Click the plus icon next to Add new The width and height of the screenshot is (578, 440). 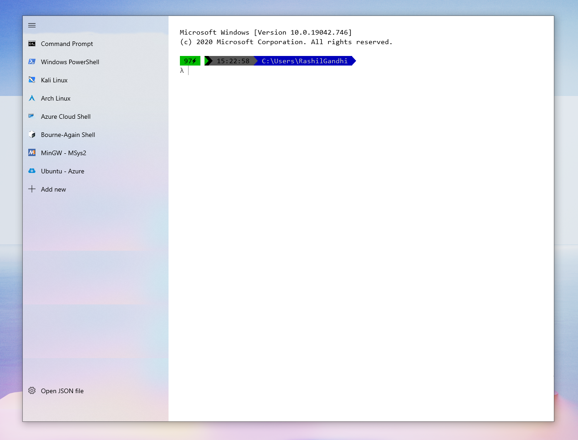[32, 189]
